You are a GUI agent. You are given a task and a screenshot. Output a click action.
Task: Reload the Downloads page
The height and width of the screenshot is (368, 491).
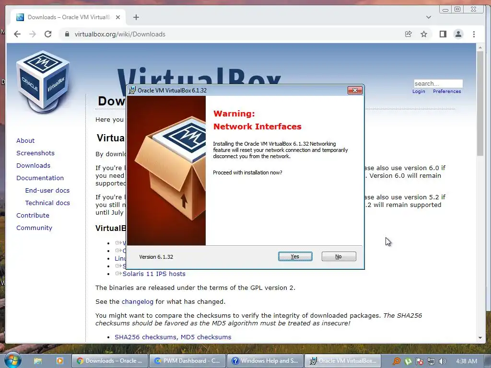[x=48, y=34]
